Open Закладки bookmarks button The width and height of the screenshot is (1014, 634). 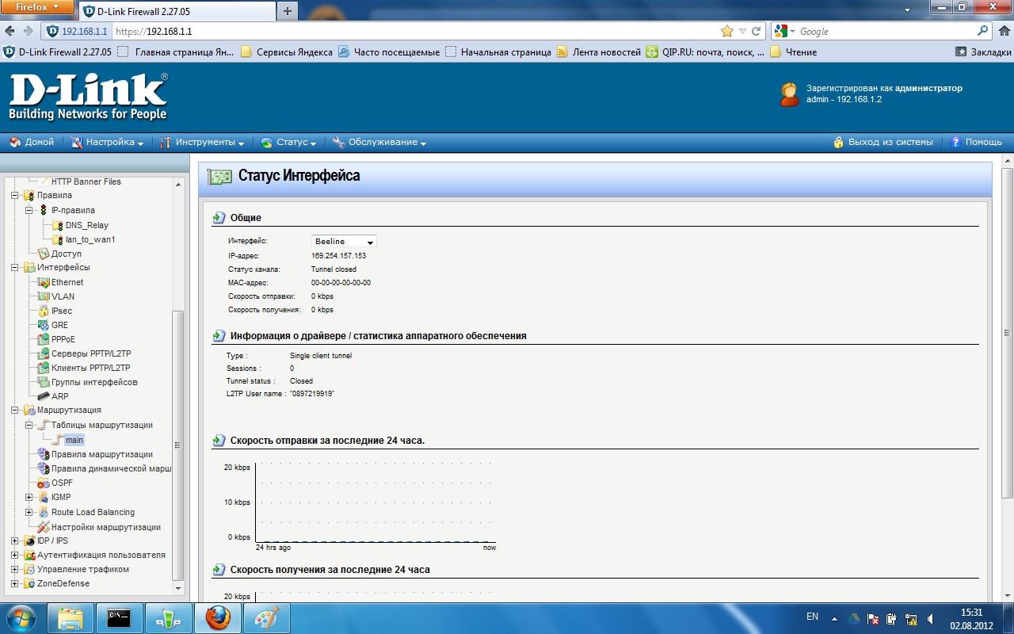click(983, 52)
